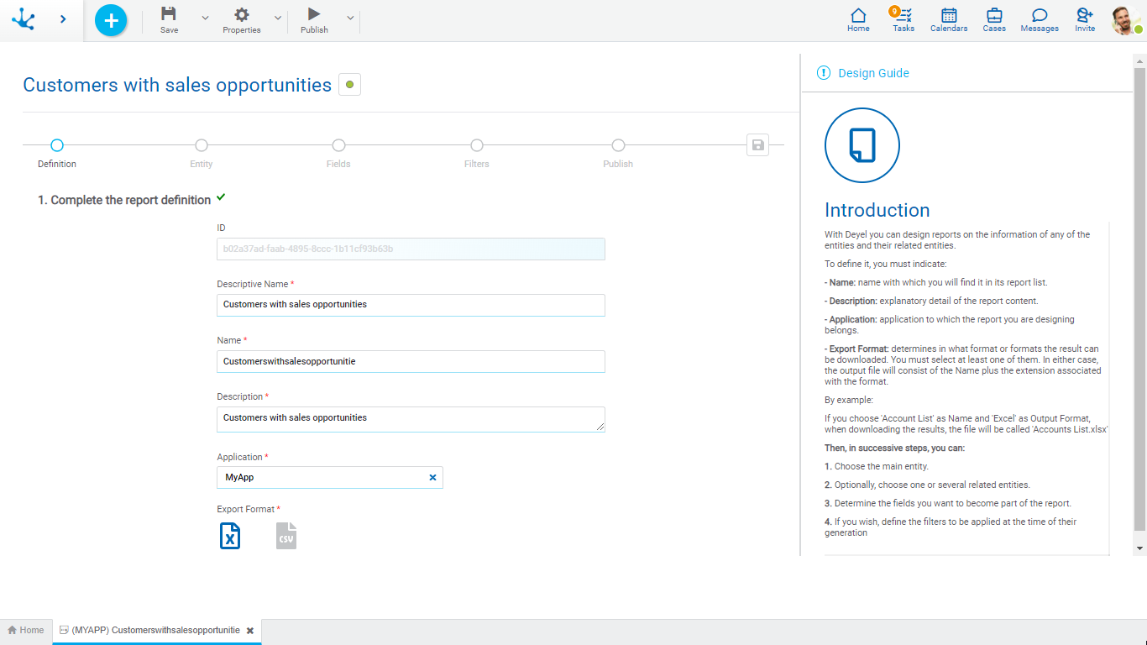The image size is (1147, 645).
Task: Click the Invite button in header
Action: 1085,18
